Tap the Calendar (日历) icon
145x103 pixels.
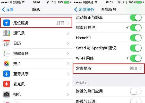click(x=6, y=43)
